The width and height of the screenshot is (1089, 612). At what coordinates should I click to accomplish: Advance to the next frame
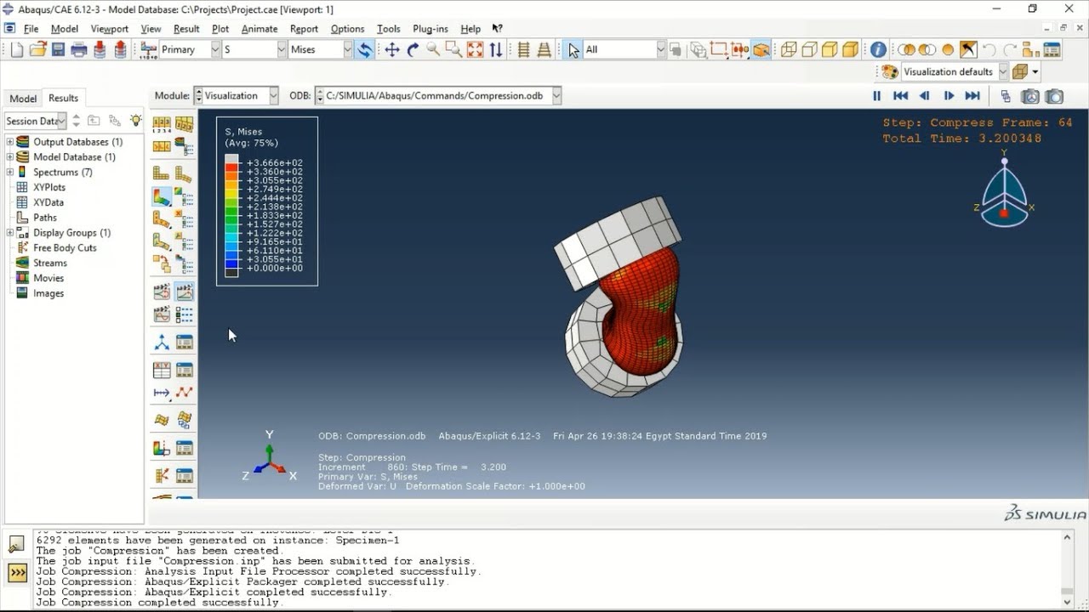pyautogui.click(x=949, y=96)
